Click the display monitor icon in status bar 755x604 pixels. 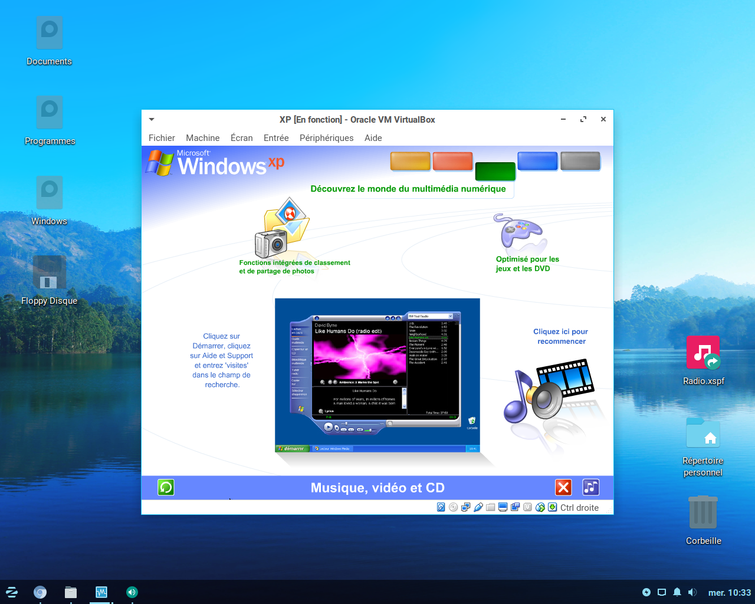tap(503, 507)
